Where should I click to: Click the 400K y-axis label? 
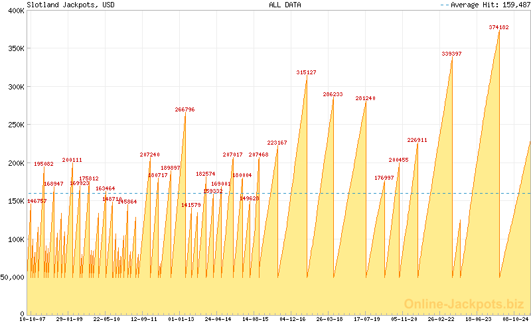click(15, 11)
